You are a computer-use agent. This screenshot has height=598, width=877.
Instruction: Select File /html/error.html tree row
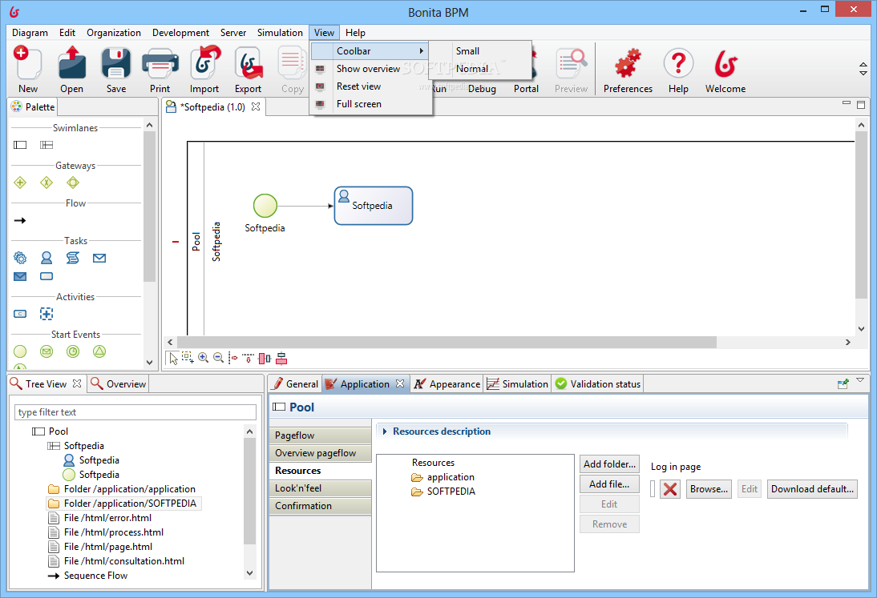point(100,518)
